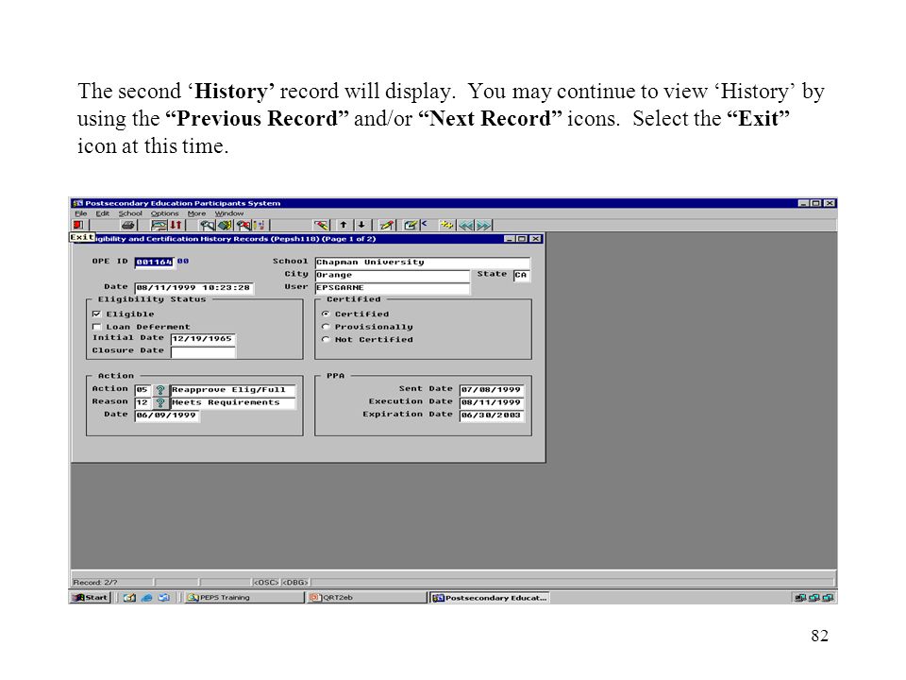The width and height of the screenshot is (906, 680).
Task: Click the Windows Start button
Action: 91,597
